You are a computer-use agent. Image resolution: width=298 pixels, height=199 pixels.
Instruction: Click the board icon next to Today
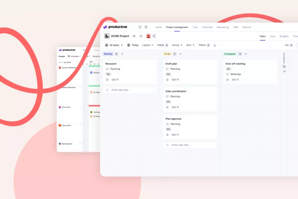(129, 45)
